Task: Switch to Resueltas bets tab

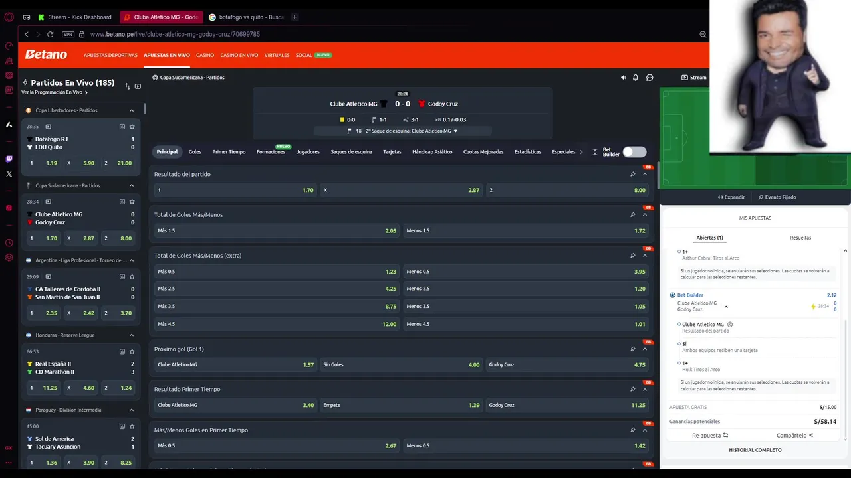Action: click(x=800, y=238)
